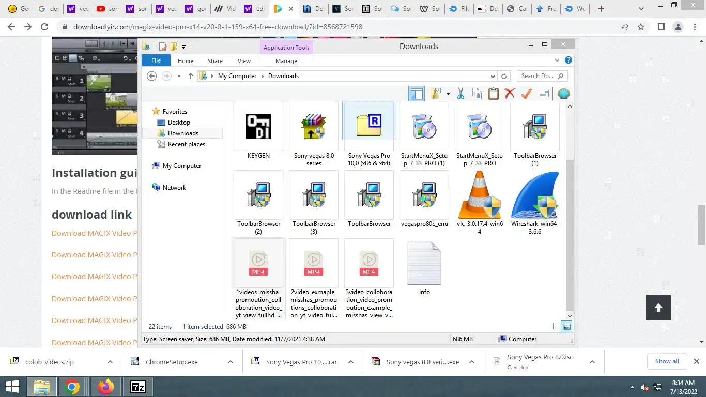Image resolution: width=706 pixels, height=397 pixels.
Task: Click Explorer Back navigation arrow
Action: [151, 76]
